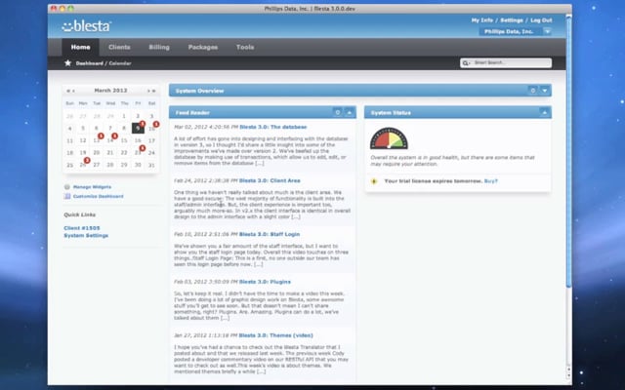Open System Overview widget settings gear
Screen dimensions: 625x390
532,91
